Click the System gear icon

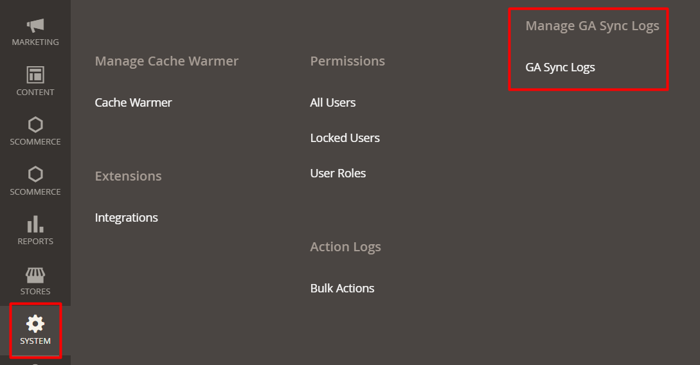pyautogui.click(x=35, y=323)
